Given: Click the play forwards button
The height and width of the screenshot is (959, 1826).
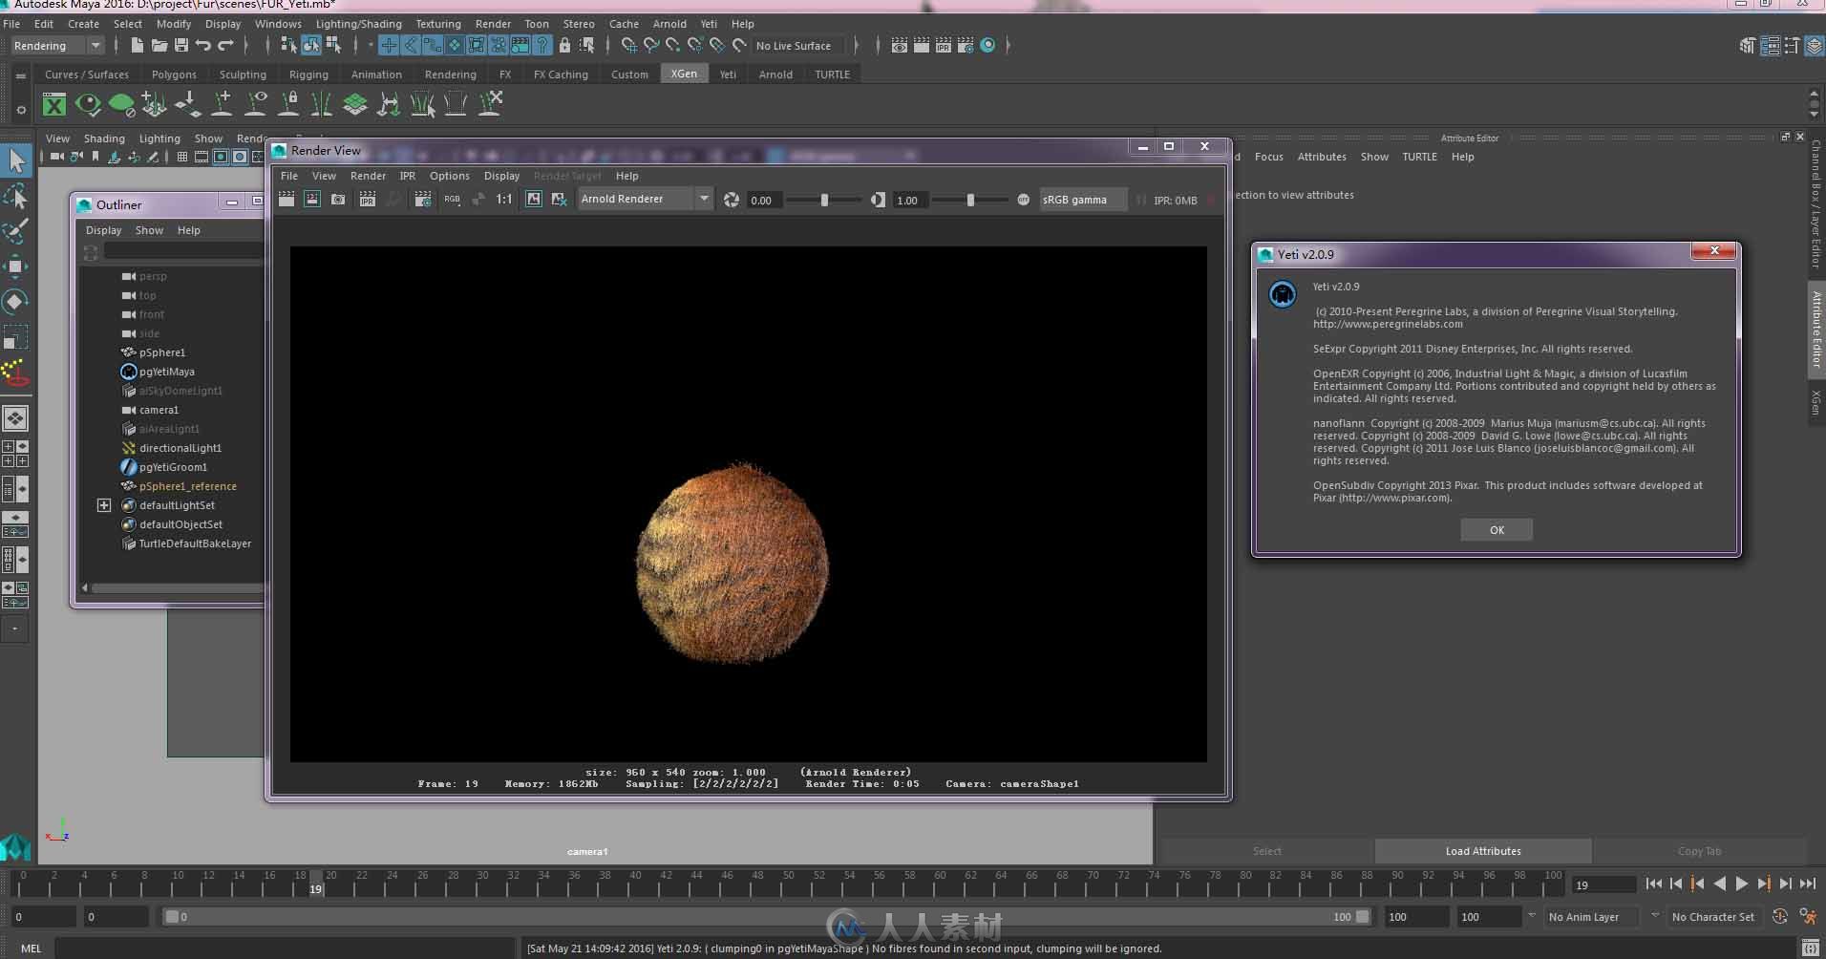Looking at the screenshot, I should 1741,884.
